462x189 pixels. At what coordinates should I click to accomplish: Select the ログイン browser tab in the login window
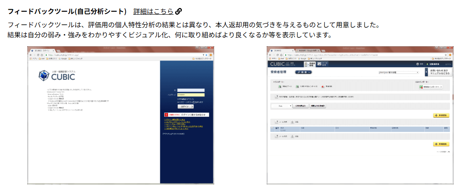(x=42, y=51)
